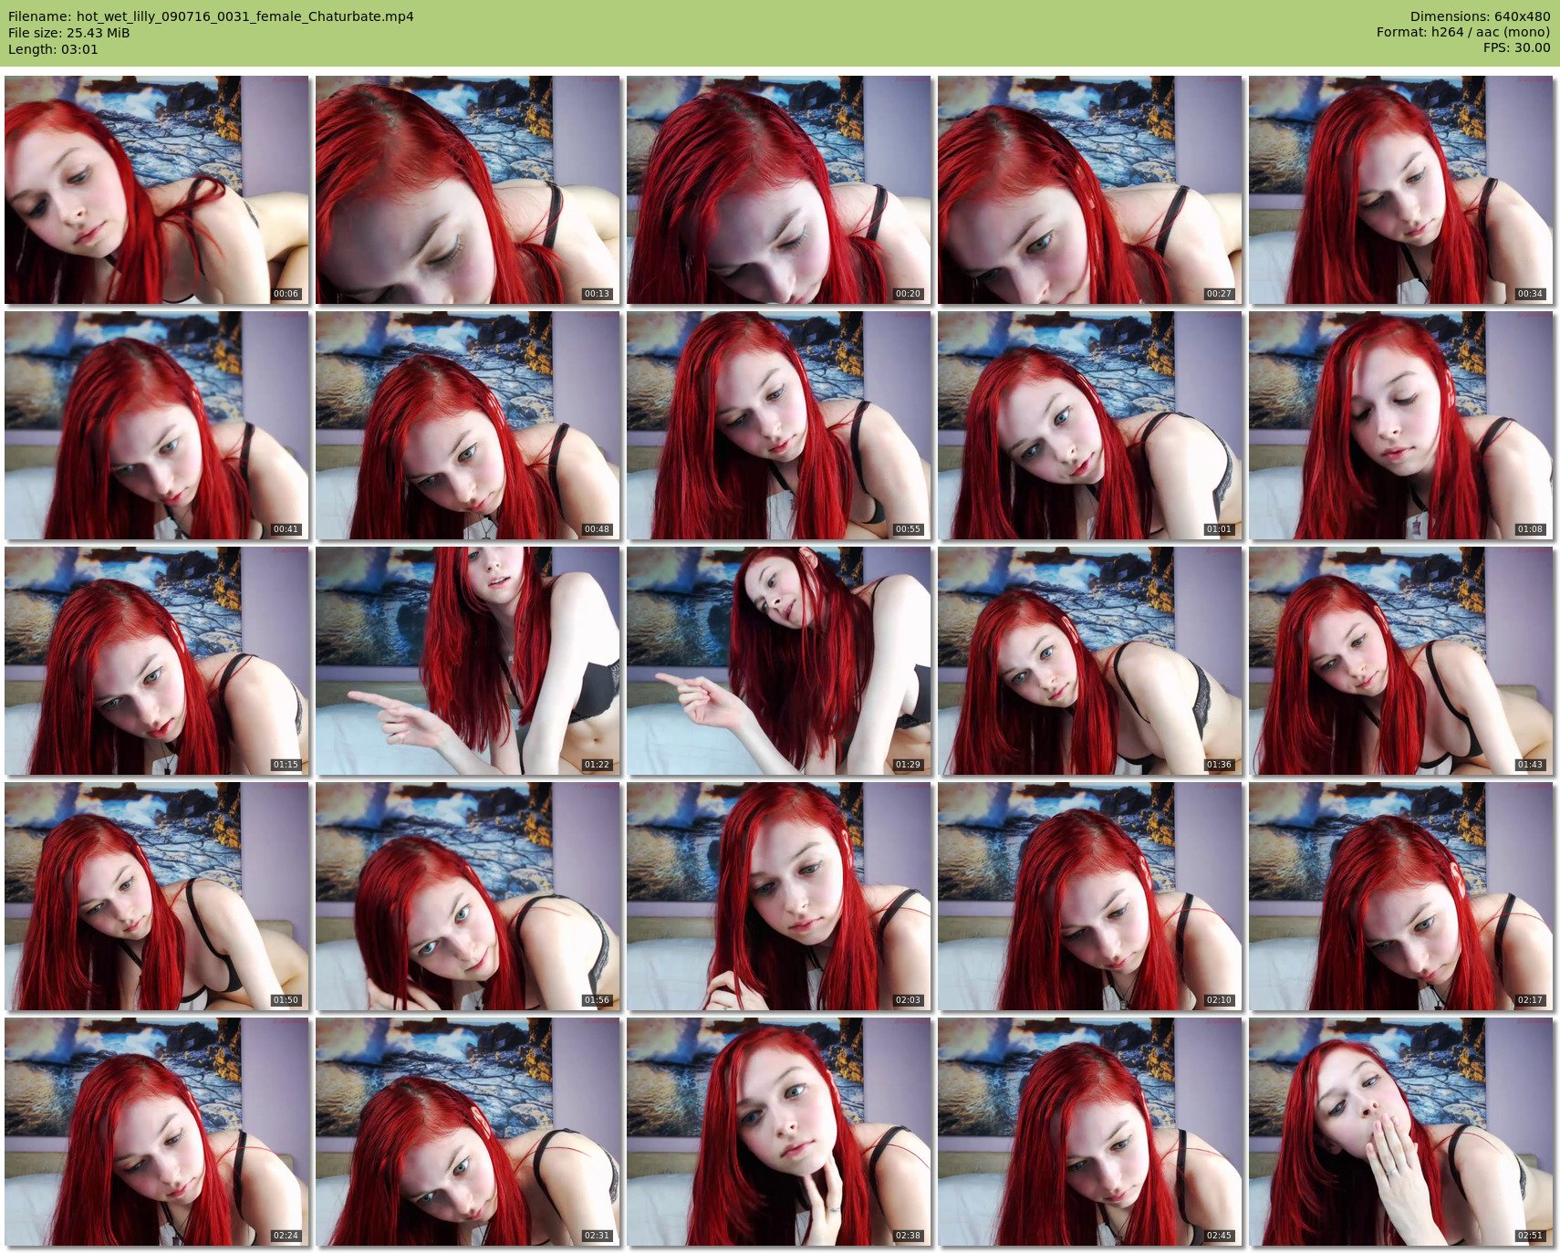The image size is (1560, 1253).
Task: Select the 'File size: 25.43 MiB' text
Action: click(x=69, y=33)
